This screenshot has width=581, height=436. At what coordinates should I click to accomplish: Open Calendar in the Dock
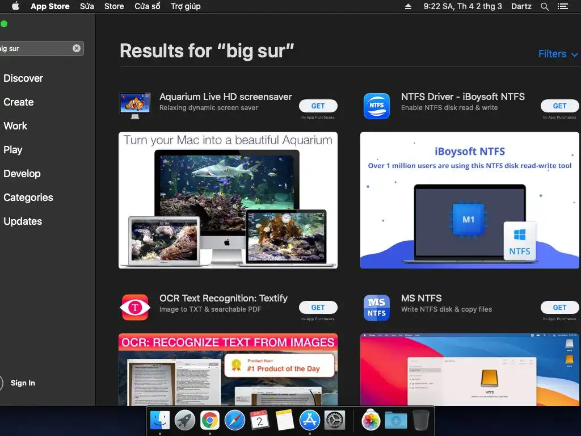coord(259,421)
